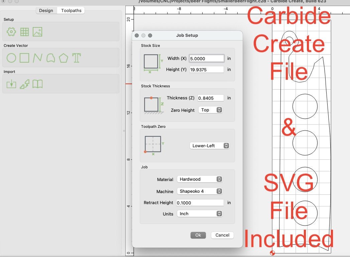Switch to the Toolpaths tab
This screenshot has height=257, width=350.
71,10
